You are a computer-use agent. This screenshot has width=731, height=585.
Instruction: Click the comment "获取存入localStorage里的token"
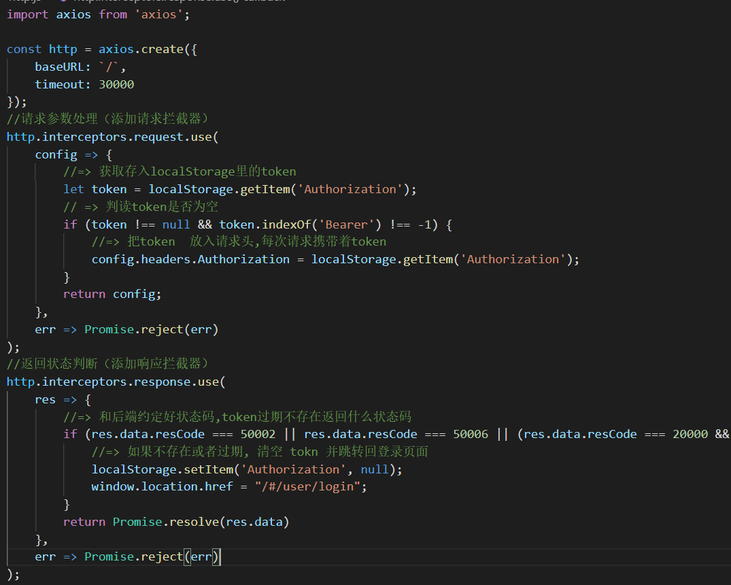(198, 171)
